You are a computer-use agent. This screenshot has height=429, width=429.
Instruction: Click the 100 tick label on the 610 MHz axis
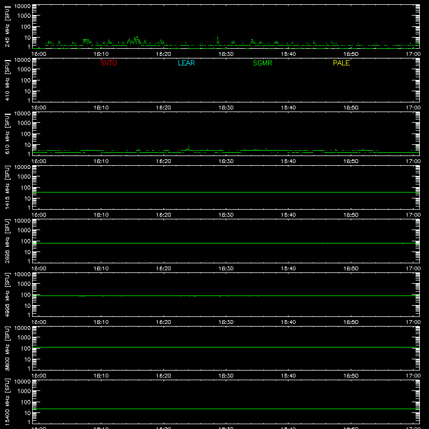pos(26,134)
